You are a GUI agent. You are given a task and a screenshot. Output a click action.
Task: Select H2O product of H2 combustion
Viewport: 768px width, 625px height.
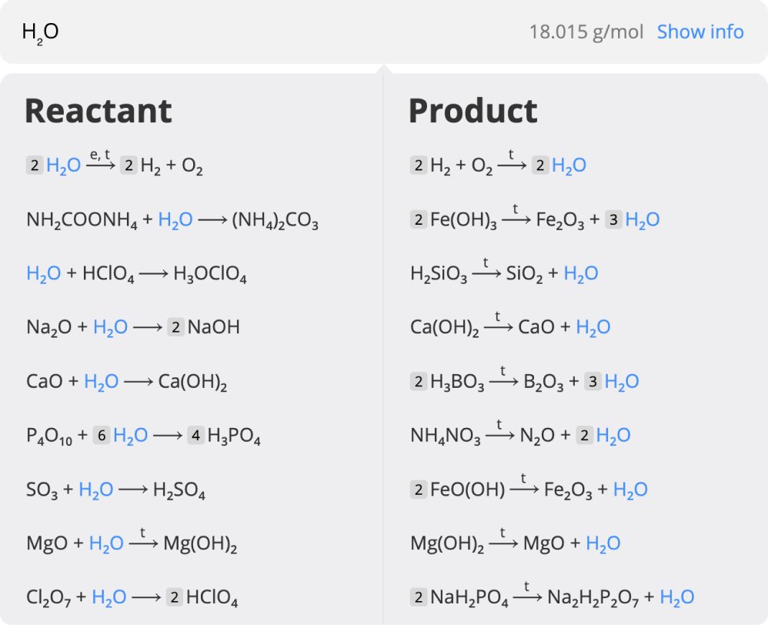[x=568, y=164]
